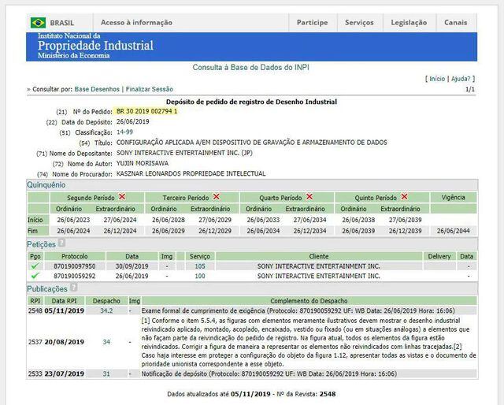Click red X next to Quinto Período
This screenshot has height=405, width=504.
point(404,196)
